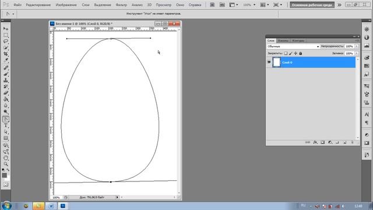Swap foreground and background colors
Viewport: 373px width, 210px height.
tap(8, 170)
